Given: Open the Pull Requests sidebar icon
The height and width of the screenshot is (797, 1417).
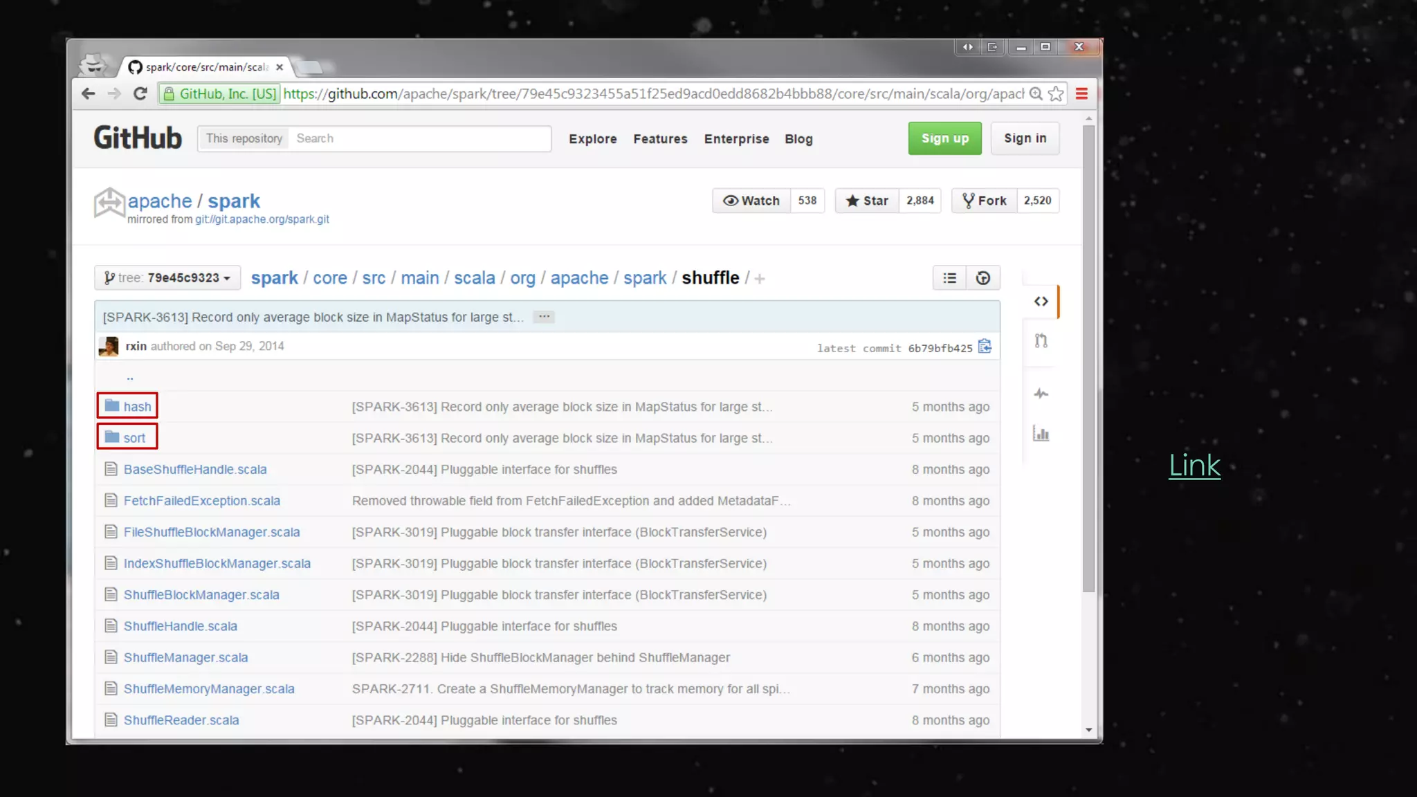Looking at the screenshot, I should [x=1041, y=340].
